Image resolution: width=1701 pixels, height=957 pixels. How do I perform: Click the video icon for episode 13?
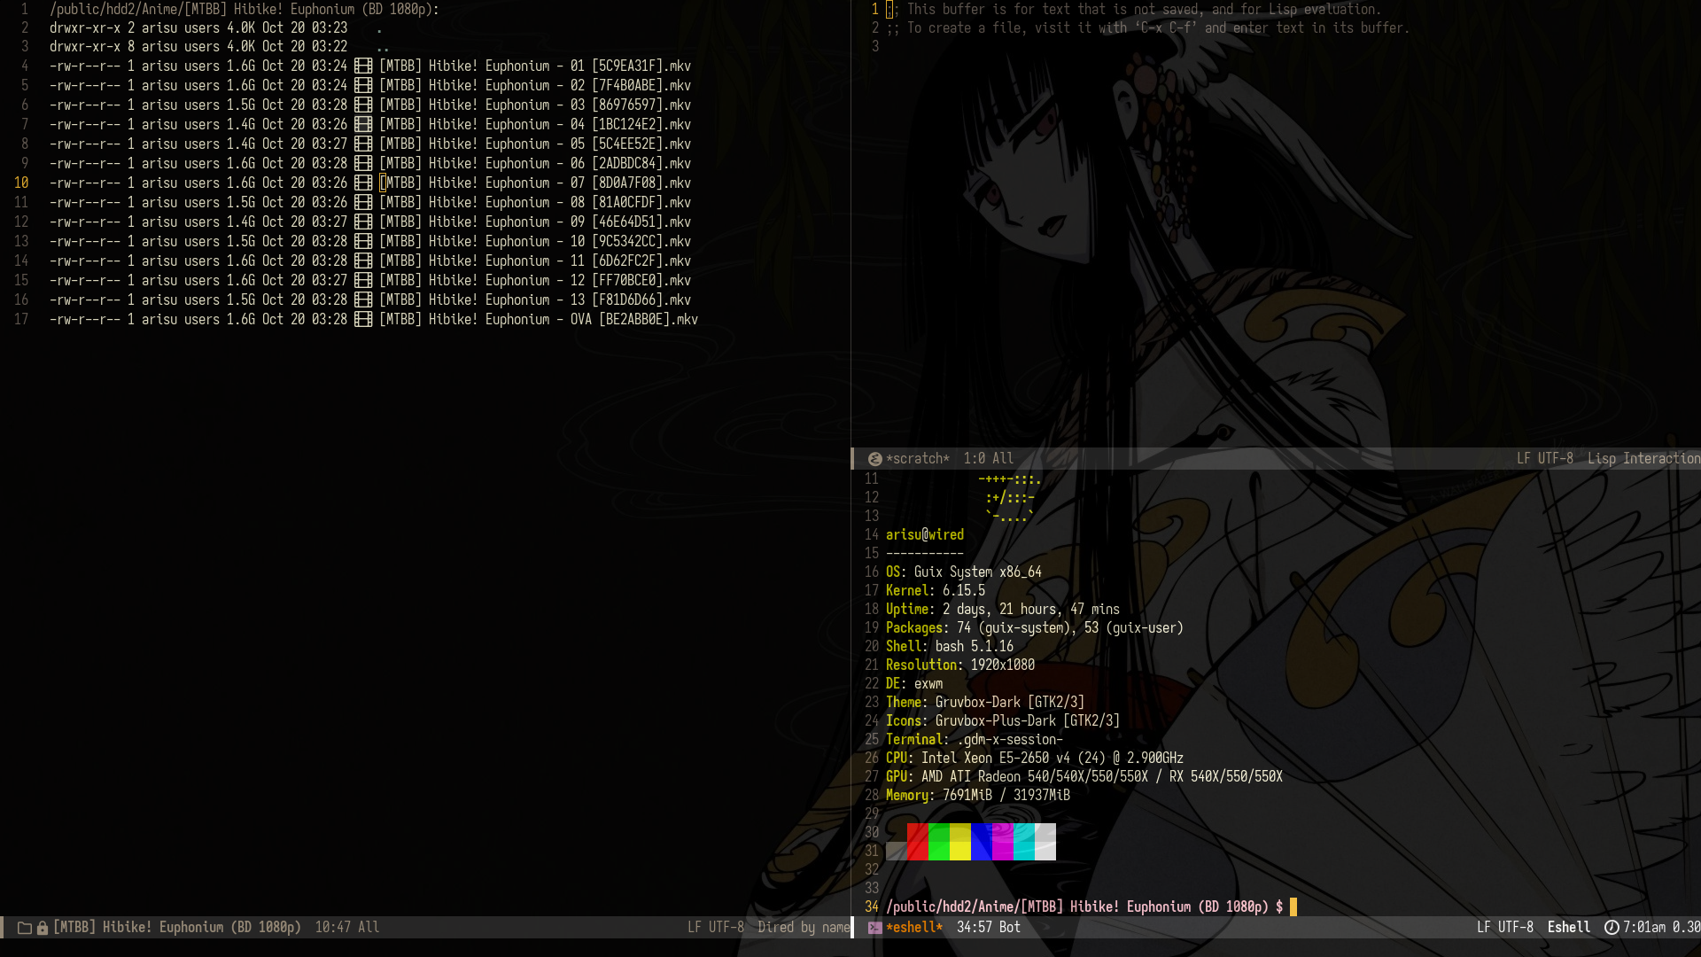363,300
